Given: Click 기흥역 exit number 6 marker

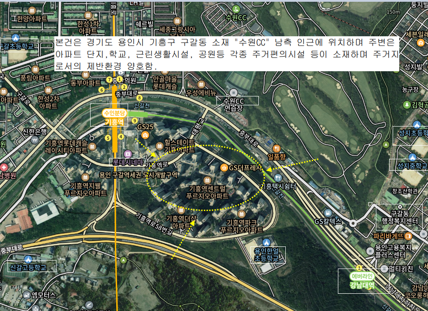Looking at the screenshot, I should 102,90.
